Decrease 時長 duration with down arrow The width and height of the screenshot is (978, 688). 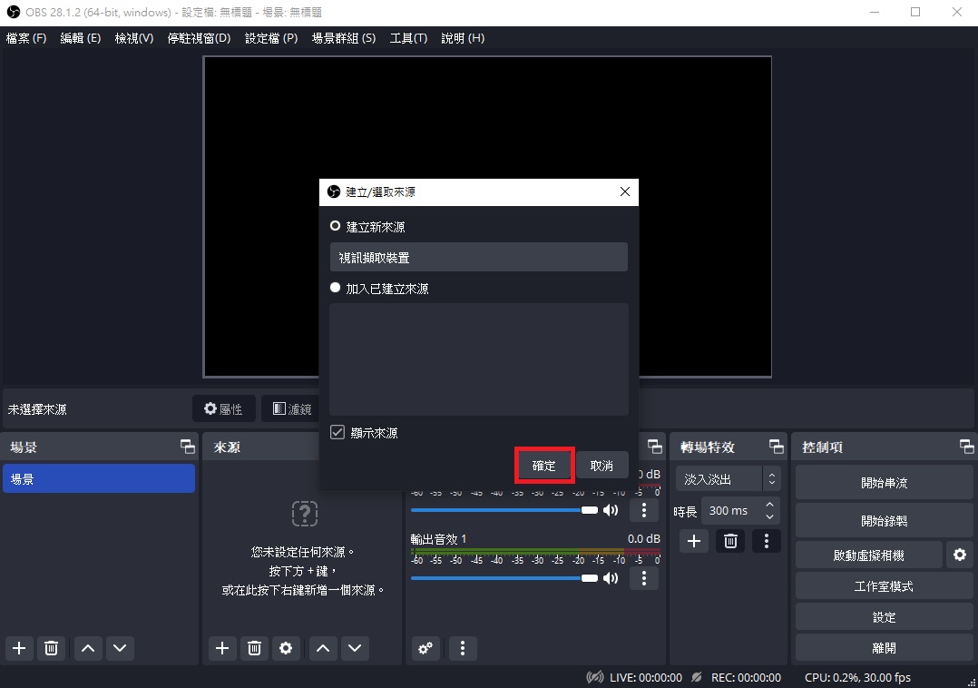point(769,516)
